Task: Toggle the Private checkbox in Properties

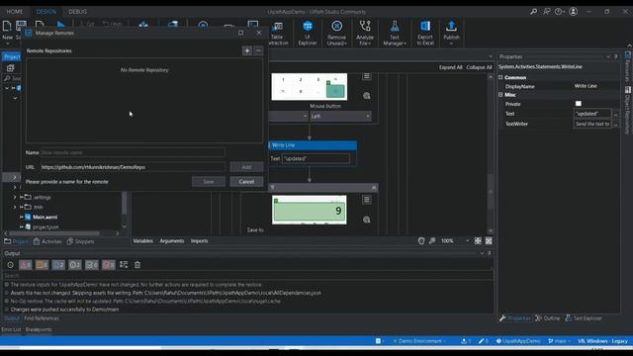Action: pos(579,104)
